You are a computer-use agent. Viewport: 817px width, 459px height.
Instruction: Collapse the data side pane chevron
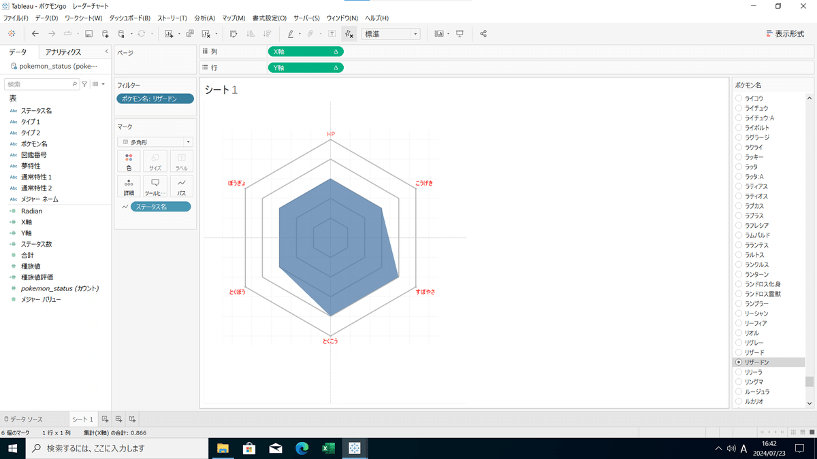click(107, 52)
